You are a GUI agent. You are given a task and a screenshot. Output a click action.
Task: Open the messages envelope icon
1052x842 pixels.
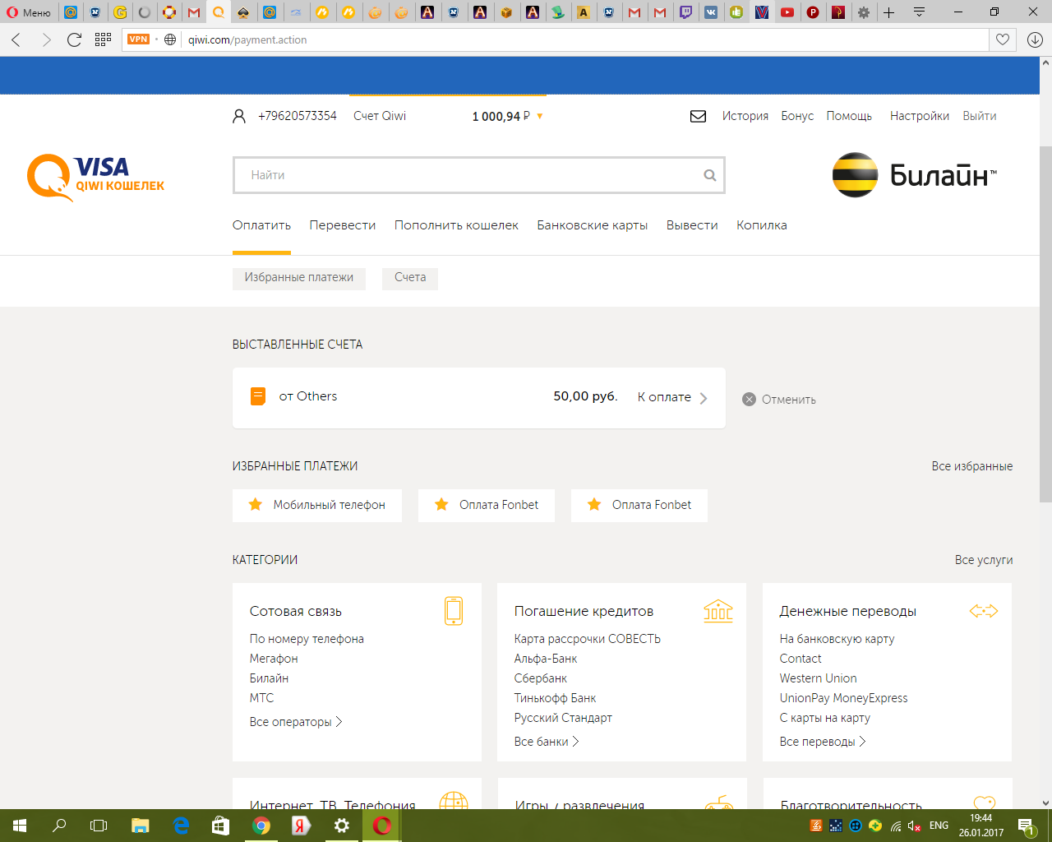point(698,117)
